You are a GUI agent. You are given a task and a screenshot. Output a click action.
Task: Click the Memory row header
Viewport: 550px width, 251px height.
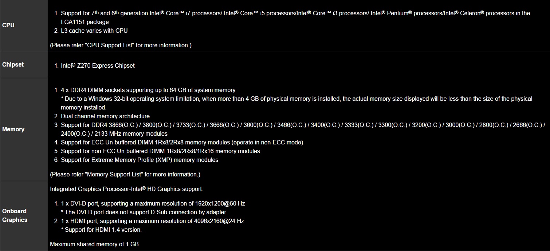tap(13, 130)
